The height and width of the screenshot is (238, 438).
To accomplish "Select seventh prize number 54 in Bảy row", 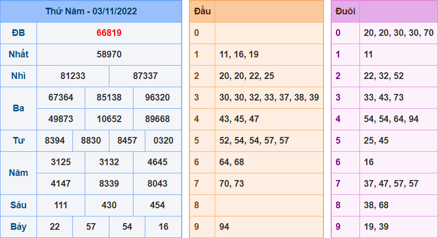I will 127,227.
